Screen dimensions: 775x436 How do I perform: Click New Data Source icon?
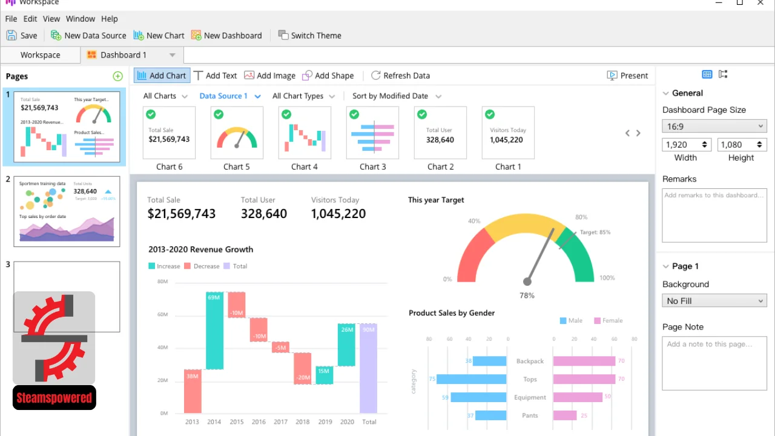[56, 35]
